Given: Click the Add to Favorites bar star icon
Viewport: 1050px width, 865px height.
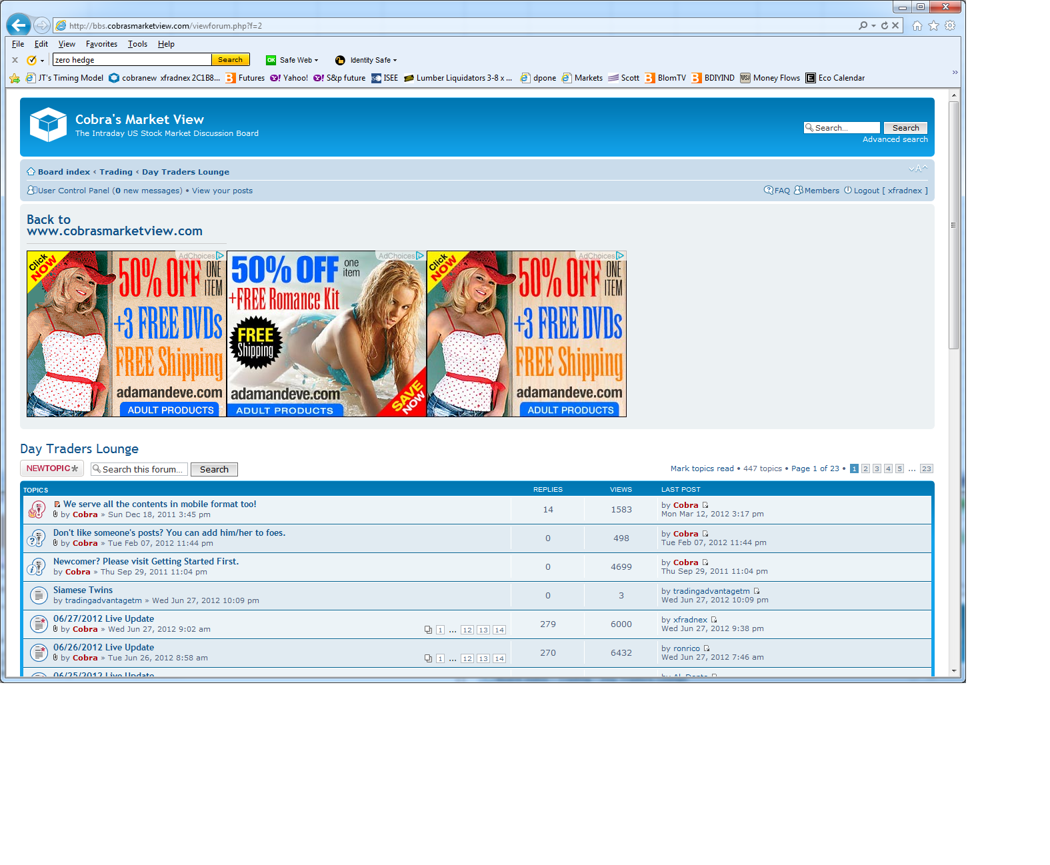Looking at the screenshot, I should [15, 78].
